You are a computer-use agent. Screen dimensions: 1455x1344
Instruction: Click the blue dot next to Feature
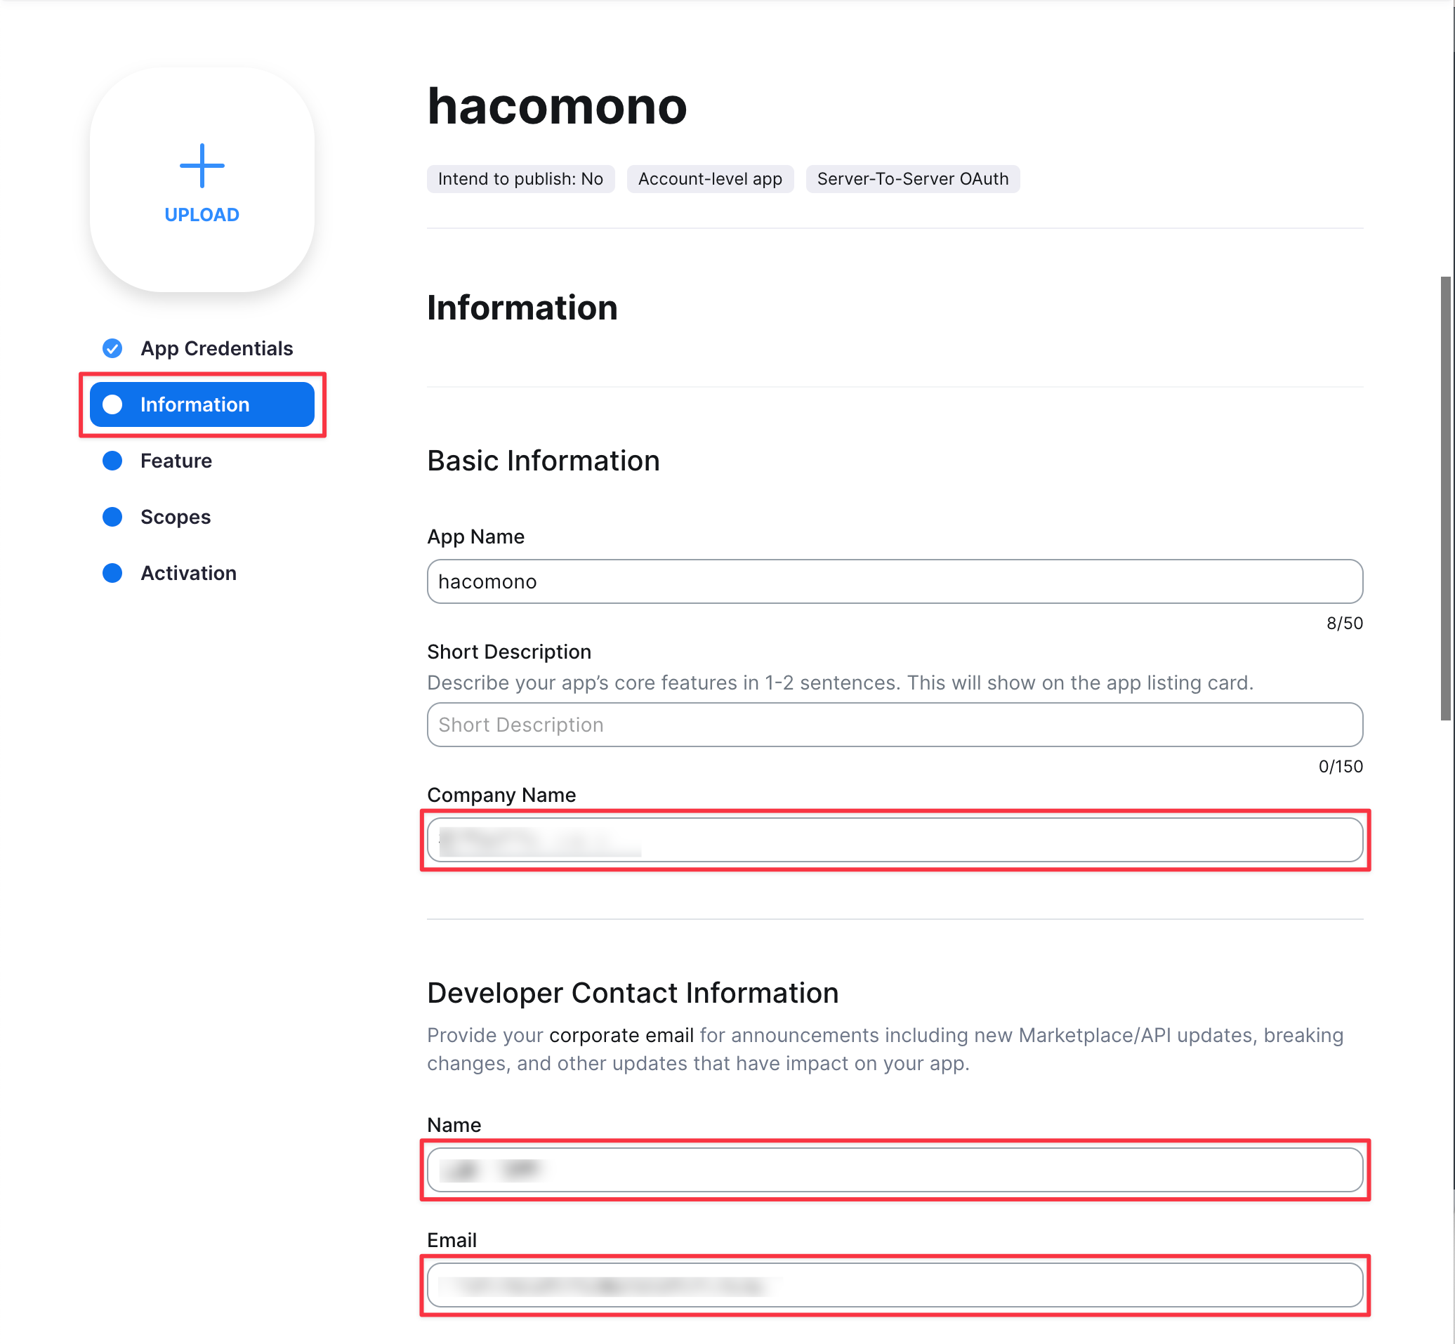(x=112, y=461)
